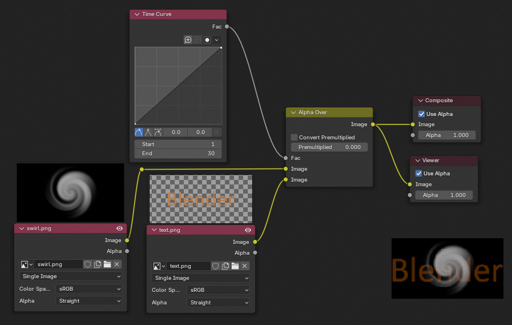Collapse the Alpha Over node

(293, 113)
